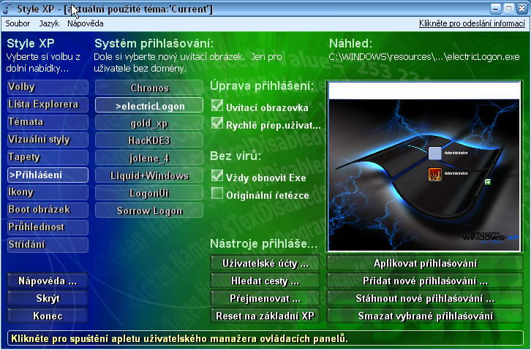Select the Volby section

[48, 87]
